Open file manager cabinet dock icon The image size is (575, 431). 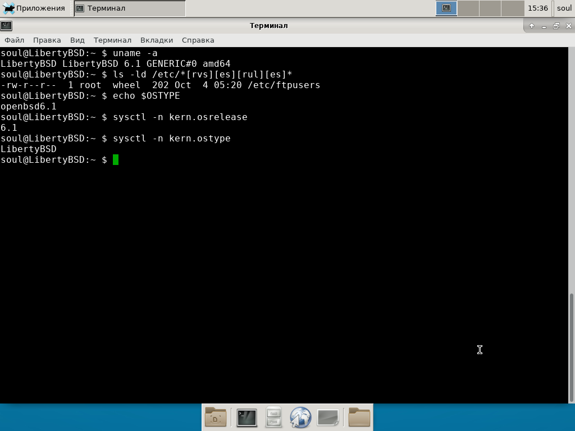pos(273,417)
